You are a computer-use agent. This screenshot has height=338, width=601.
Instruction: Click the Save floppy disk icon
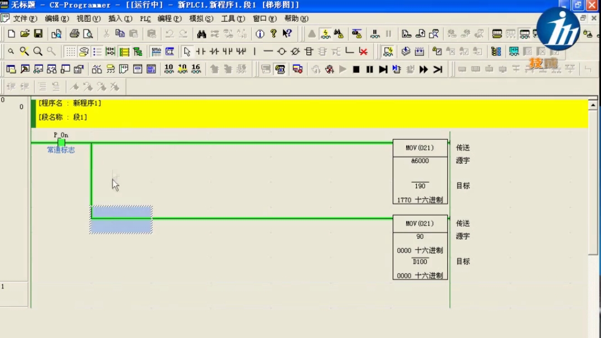click(x=38, y=34)
